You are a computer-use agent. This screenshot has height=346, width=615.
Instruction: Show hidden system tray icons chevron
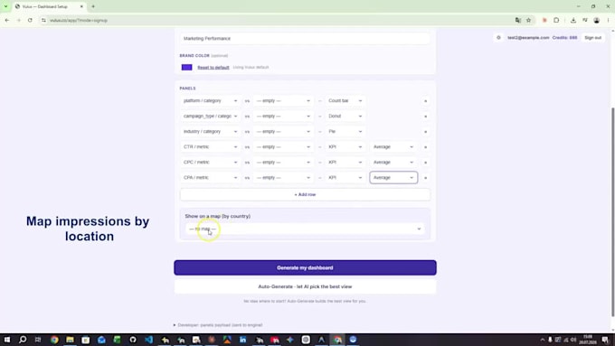[543, 340]
